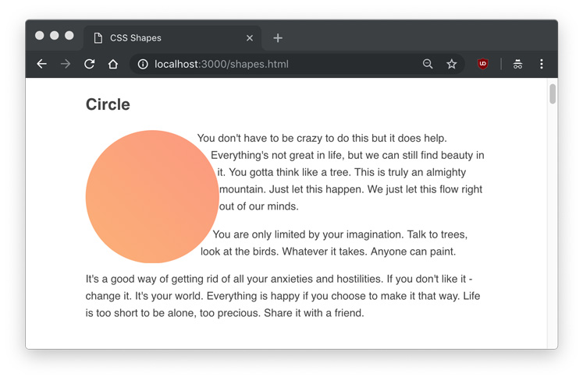Click the vertical scrollbar thumb

[553, 94]
